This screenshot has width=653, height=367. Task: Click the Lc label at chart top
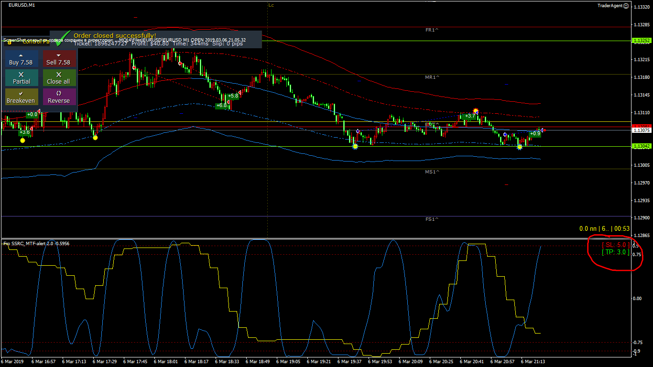271,5
